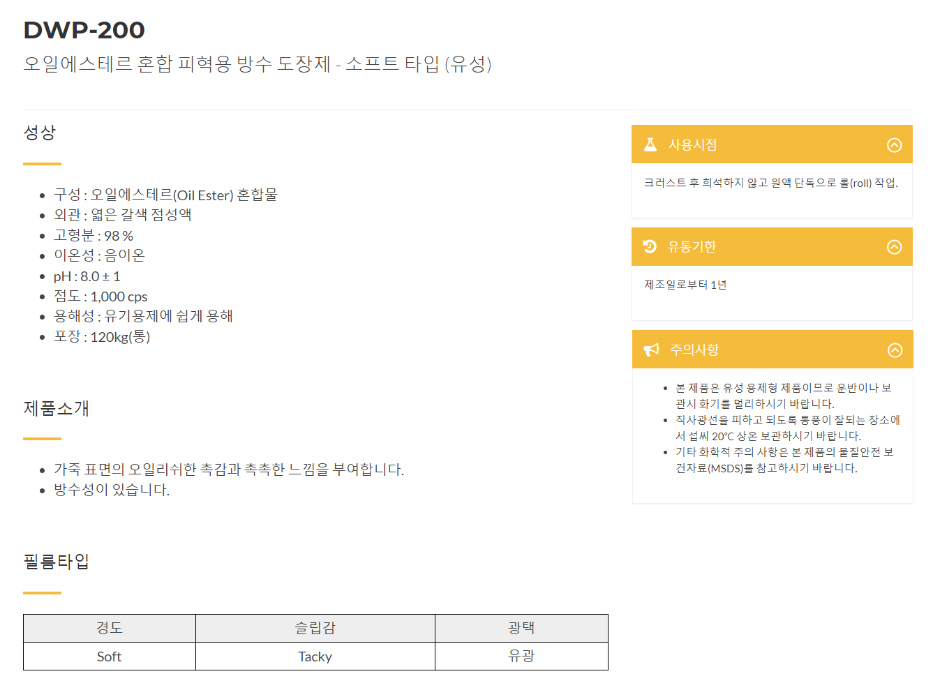This screenshot has width=933, height=690.
Task: Click the 주의사항 panel header title
Action: click(x=694, y=350)
